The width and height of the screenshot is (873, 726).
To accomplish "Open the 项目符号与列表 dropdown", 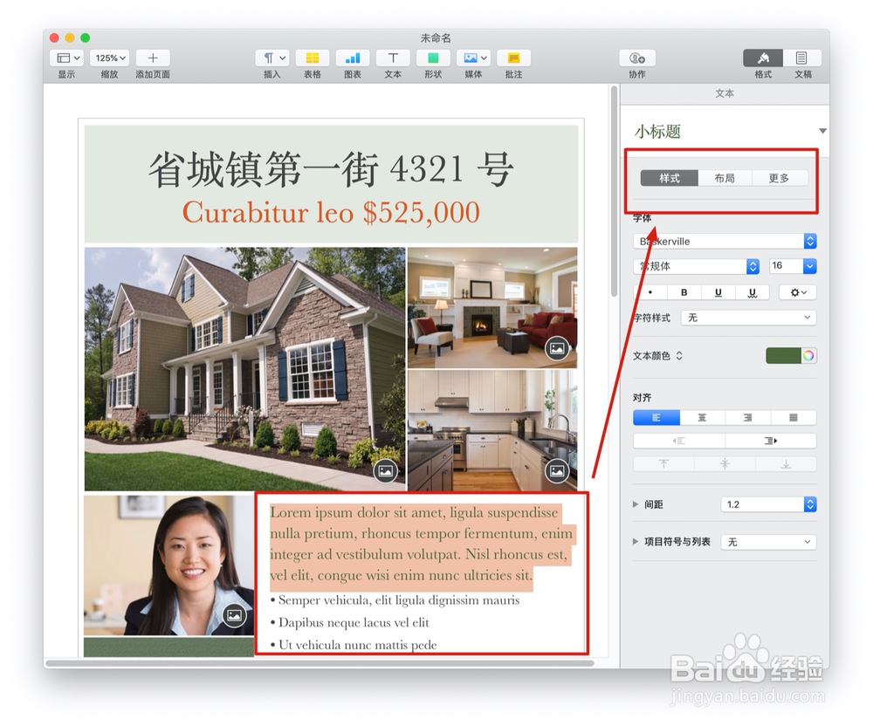I will coord(768,542).
